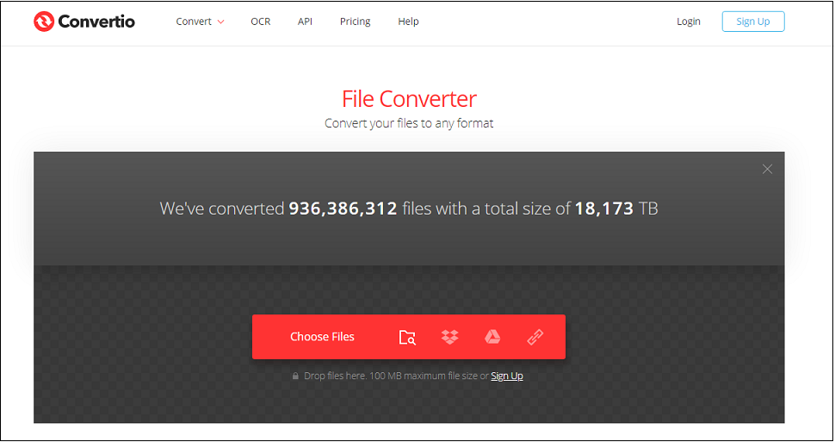Screen dimensions: 835x442
Task: Browse files from computer folder icon
Action: tap(407, 337)
